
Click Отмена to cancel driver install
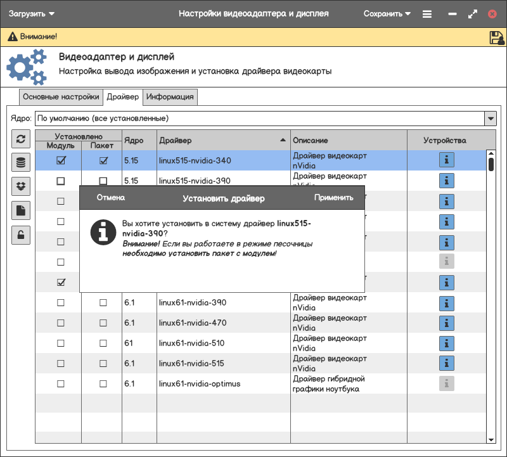(111, 198)
